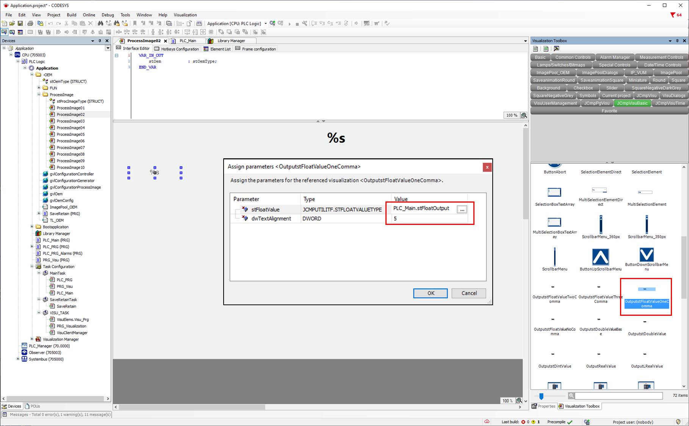Confirm the dialog with OK
Screen dimensions: 689x426
click(430, 293)
